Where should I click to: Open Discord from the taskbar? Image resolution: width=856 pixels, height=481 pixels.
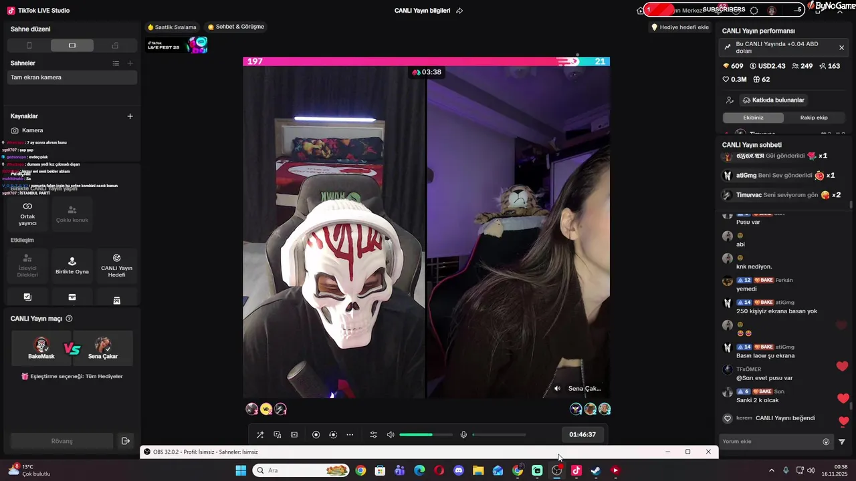coord(459,470)
